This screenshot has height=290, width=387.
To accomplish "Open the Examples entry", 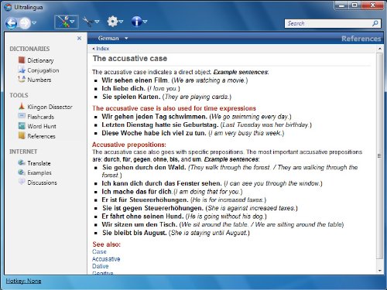I will click(x=39, y=172).
